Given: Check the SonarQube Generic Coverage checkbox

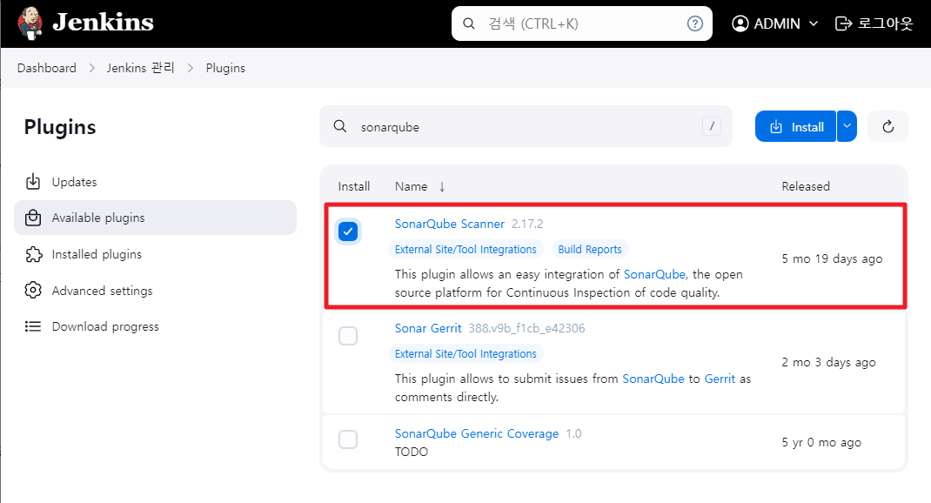Looking at the screenshot, I should 348,440.
